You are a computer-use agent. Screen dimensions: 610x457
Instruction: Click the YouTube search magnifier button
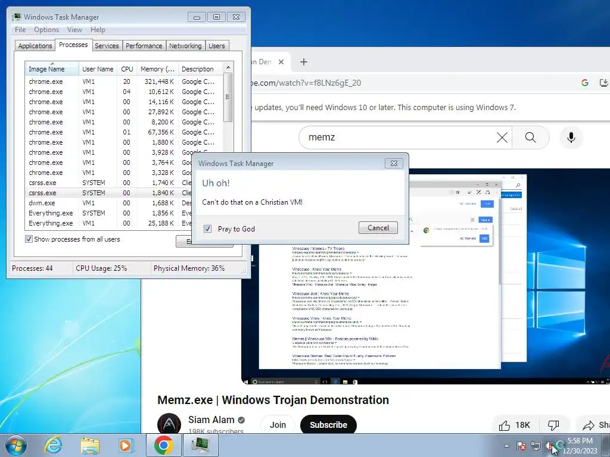click(x=531, y=137)
